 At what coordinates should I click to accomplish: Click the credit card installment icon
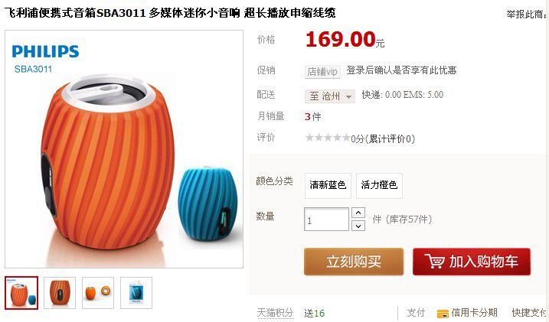click(x=443, y=314)
